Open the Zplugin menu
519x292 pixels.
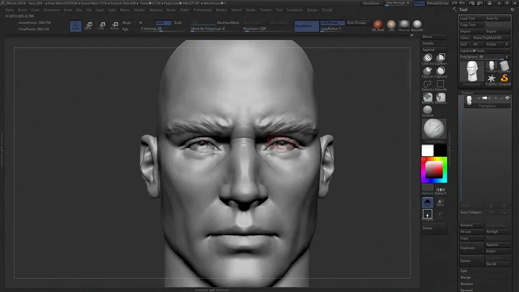coord(312,10)
